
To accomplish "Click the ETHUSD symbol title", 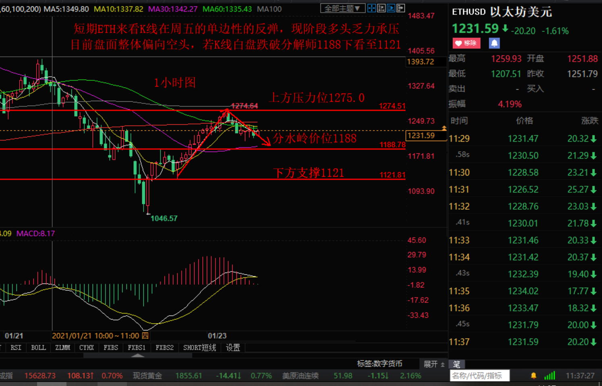I will click(x=469, y=12).
